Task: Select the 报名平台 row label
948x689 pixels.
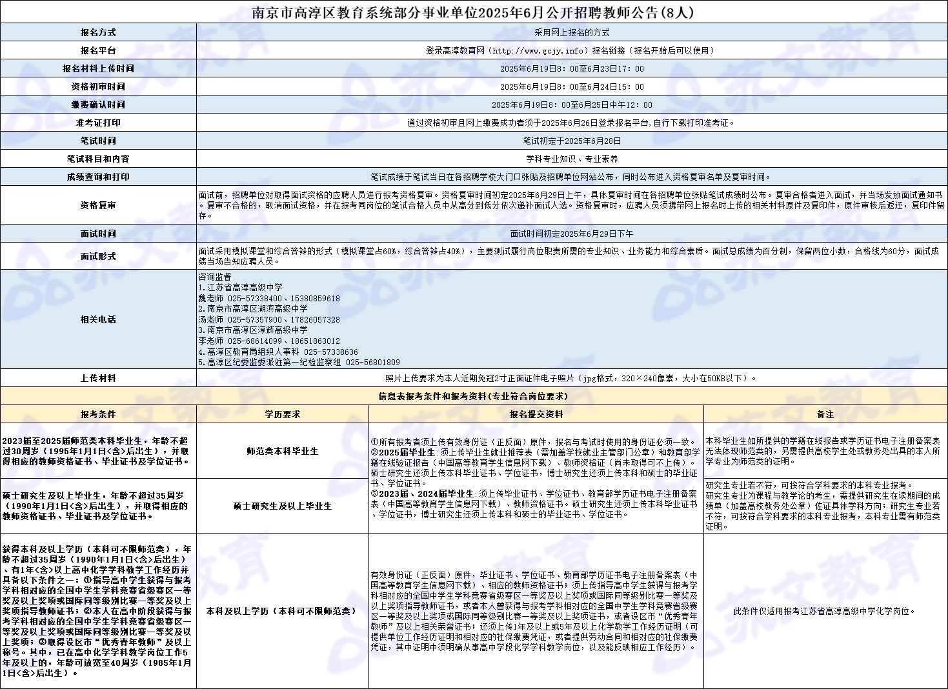Action: (98, 50)
